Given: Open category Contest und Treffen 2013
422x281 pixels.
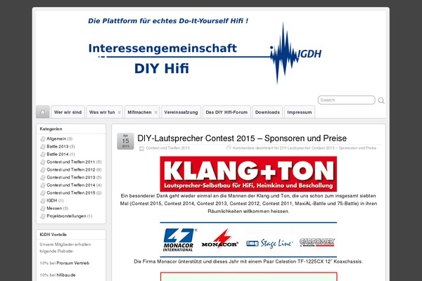Looking at the screenshot, I should click(71, 178).
